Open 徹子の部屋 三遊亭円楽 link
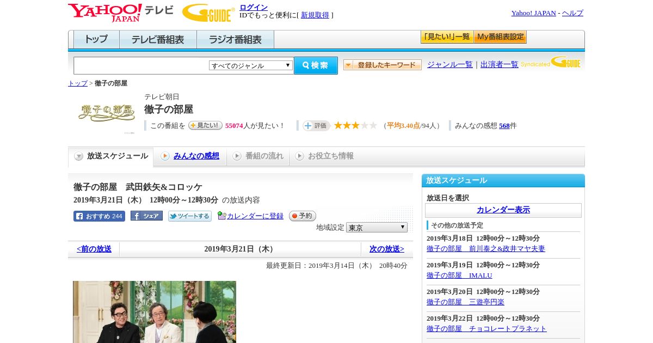653x343 pixels. click(x=465, y=302)
